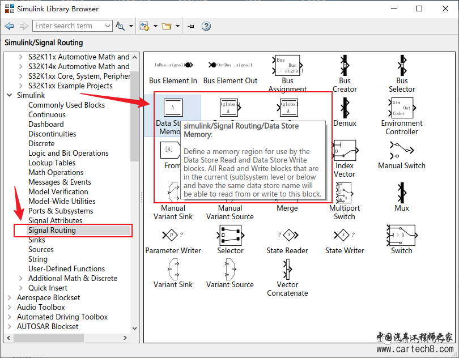Image resolution: width=459 pixels, height=358 pixels.
Task: Select the Environment Controller block
Action: point(402,117)
